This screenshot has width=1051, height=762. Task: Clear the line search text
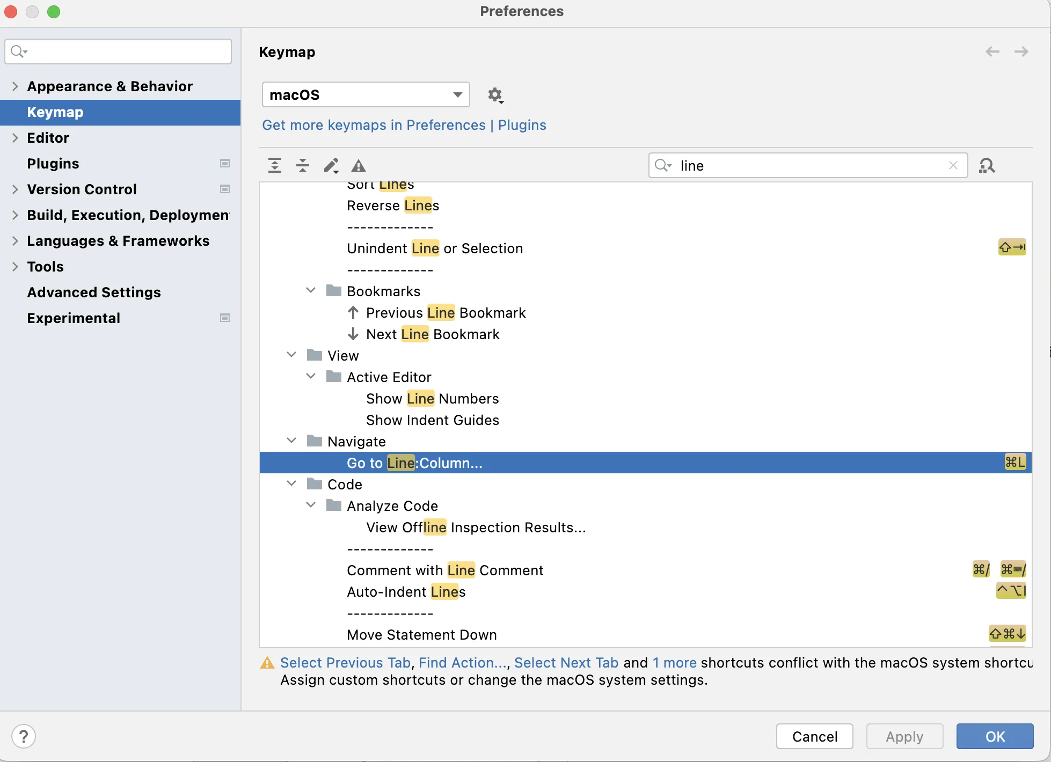click(953, 165)
